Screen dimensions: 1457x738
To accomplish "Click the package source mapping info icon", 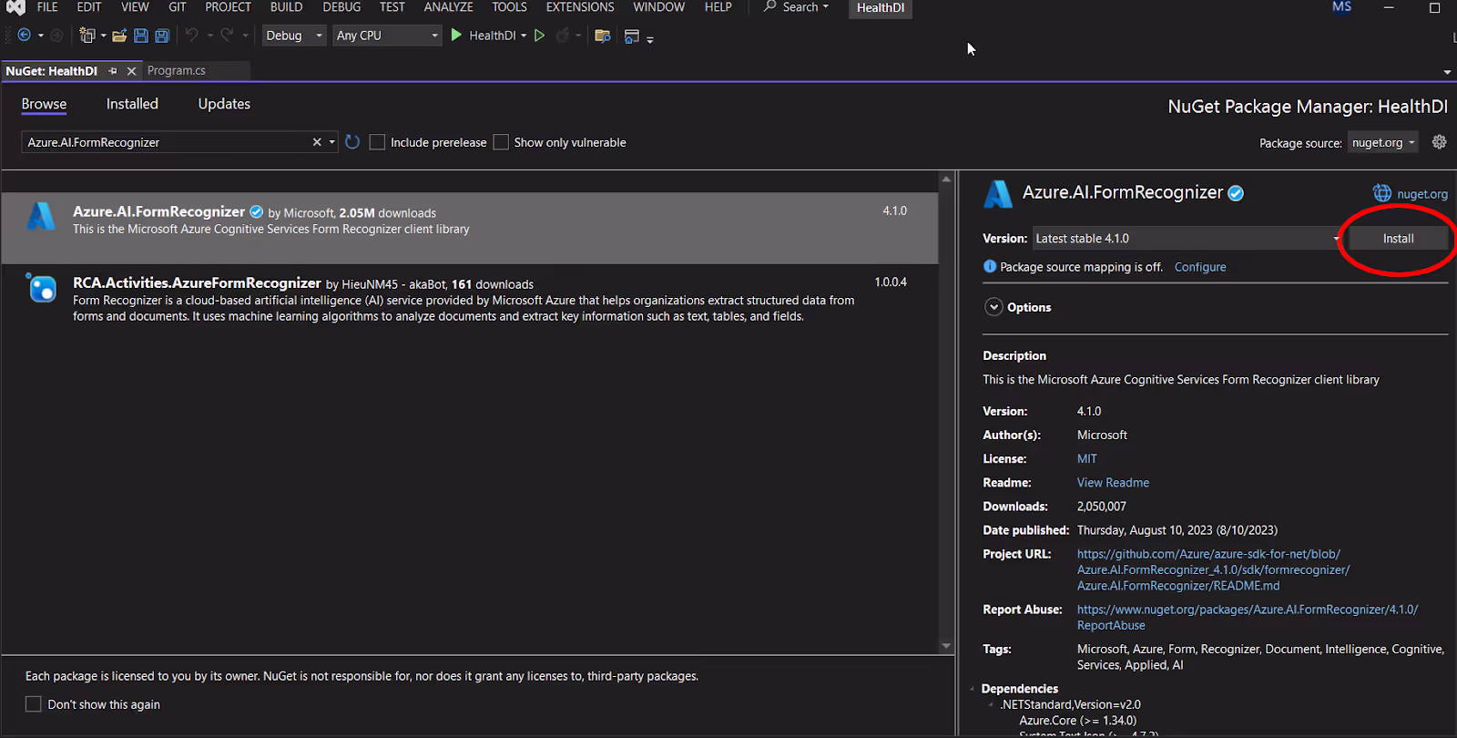I will [990, 267].
